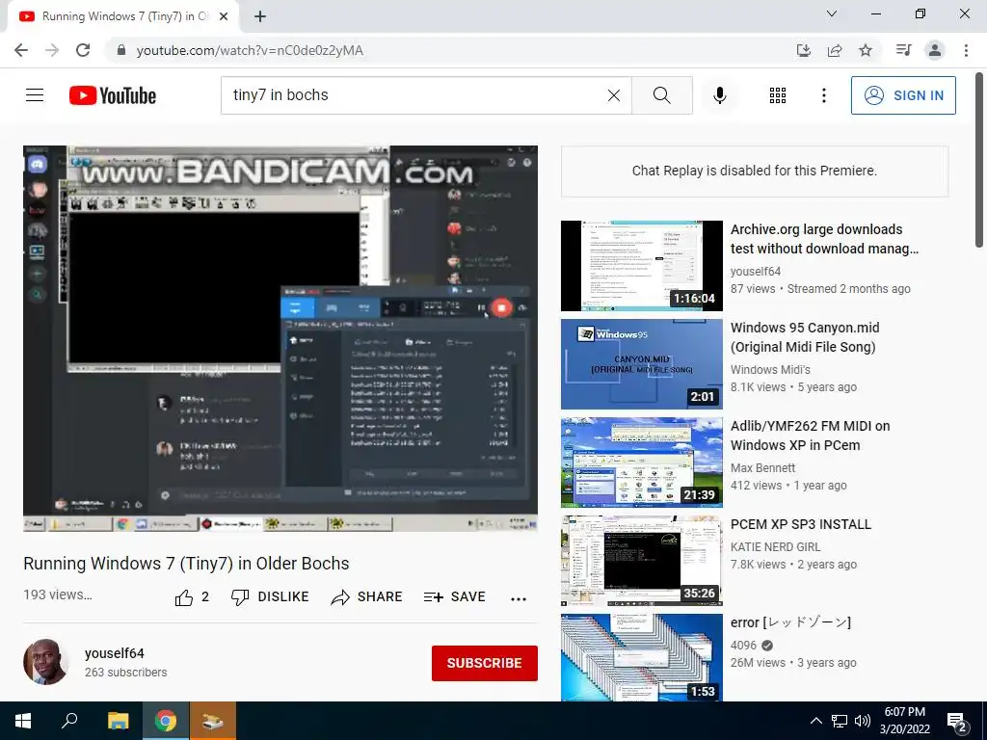Open the YouTube apps grid icon

tap(778, 95)
